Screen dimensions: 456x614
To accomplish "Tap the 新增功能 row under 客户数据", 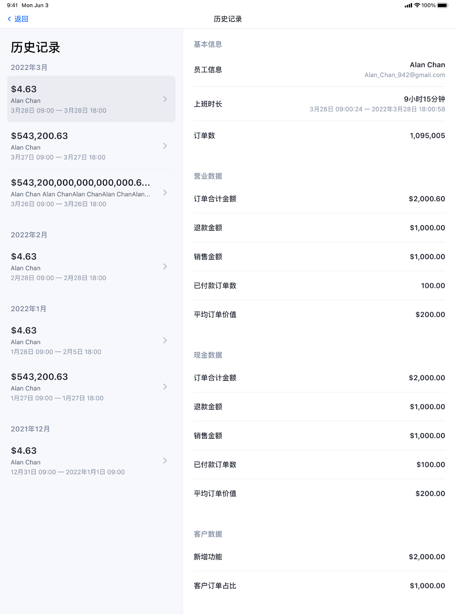I will [319, 557].
